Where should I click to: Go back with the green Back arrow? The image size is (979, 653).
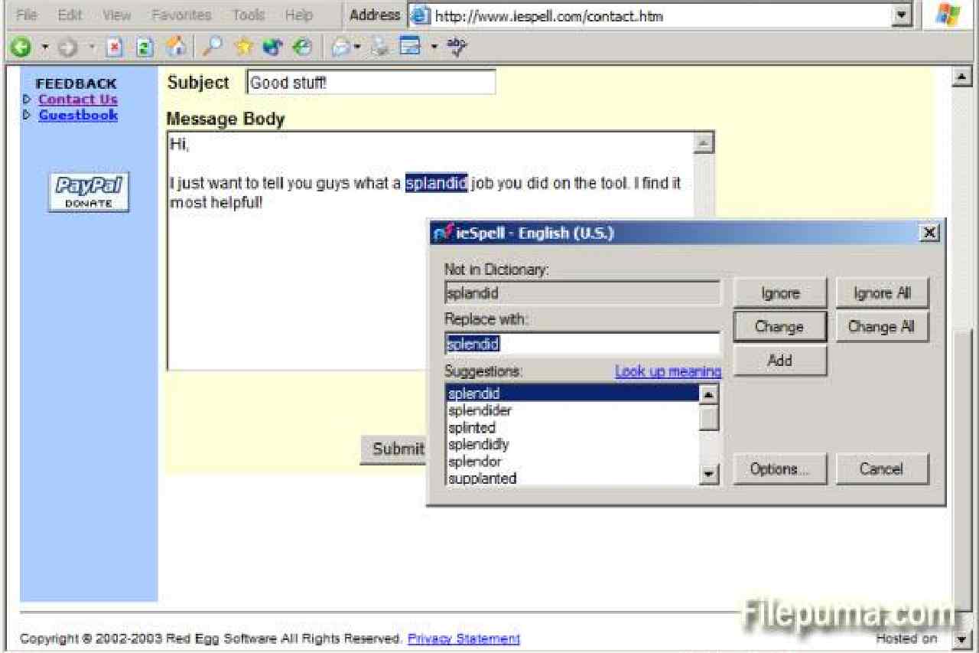pos(21,47)
